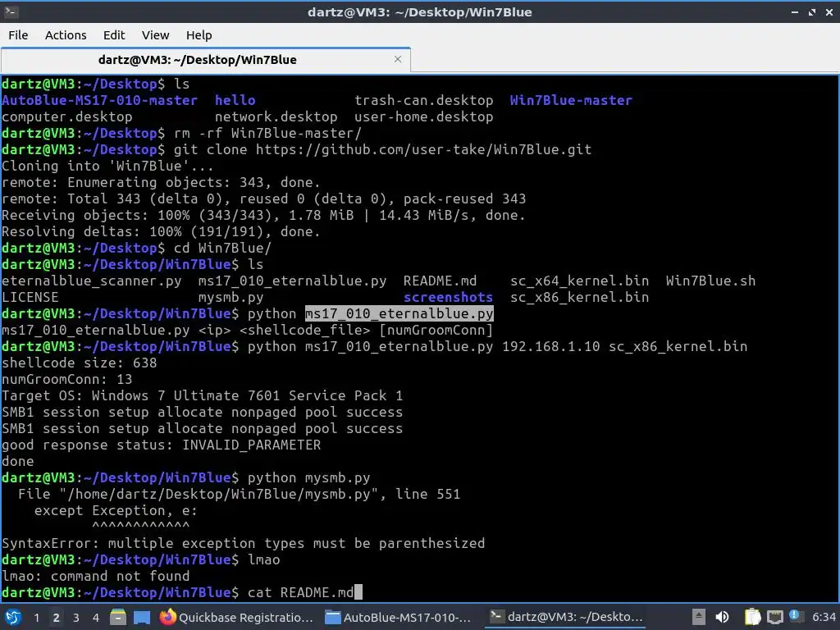Open the clipboard manager tray icon
This screenshot has height=630, width=840.
pos(752,617)
